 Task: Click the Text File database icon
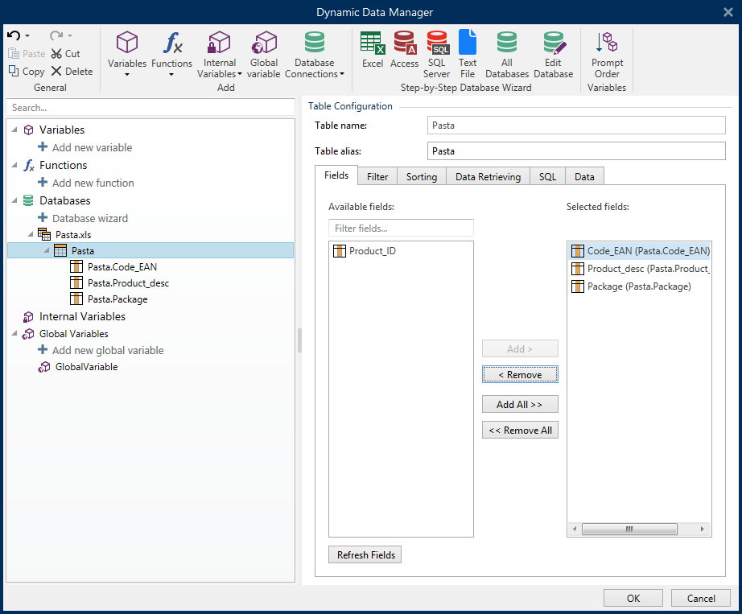468,53
